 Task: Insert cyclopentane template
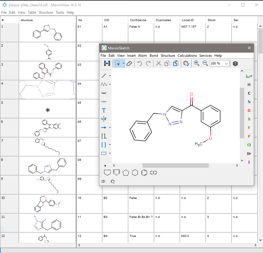[126, 173]
